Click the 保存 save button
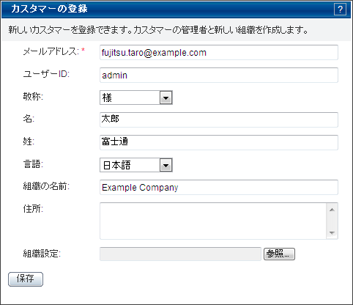This screenshot has width=353, height=305. pyautogui.click(x=26, y=279)
